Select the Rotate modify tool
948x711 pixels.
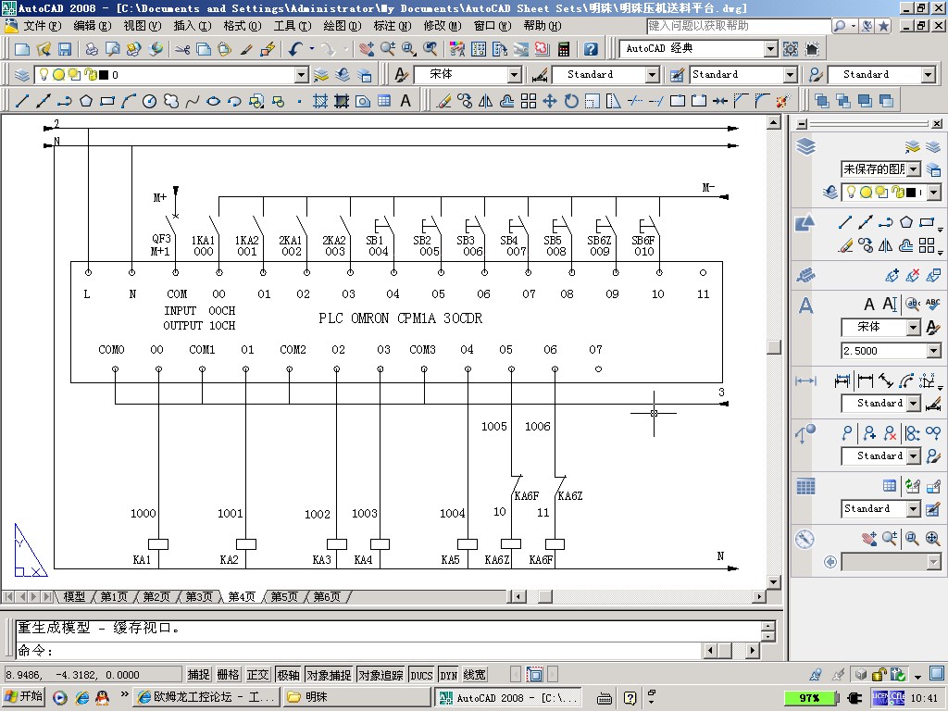coord(571,101)
